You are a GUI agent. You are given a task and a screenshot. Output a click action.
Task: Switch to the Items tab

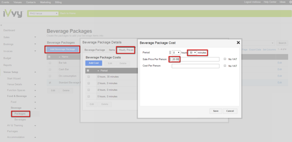(112, 50)
